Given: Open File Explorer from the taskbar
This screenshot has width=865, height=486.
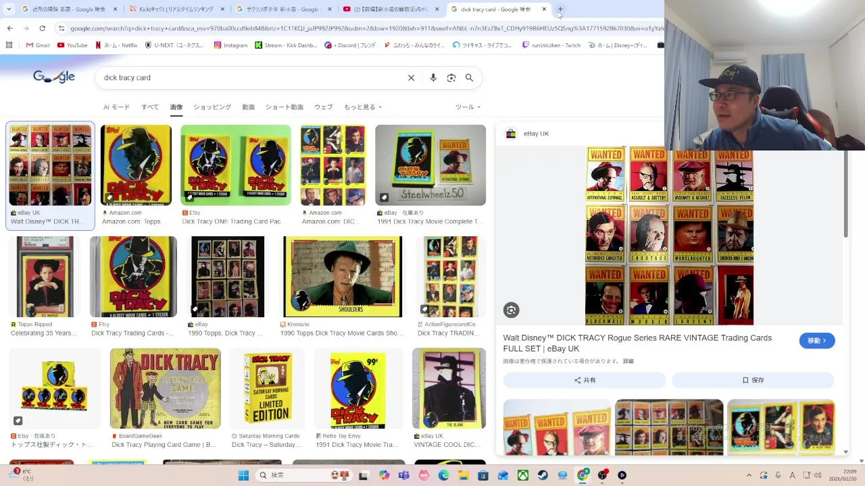Looking at the screenshot, I should 464,475.
